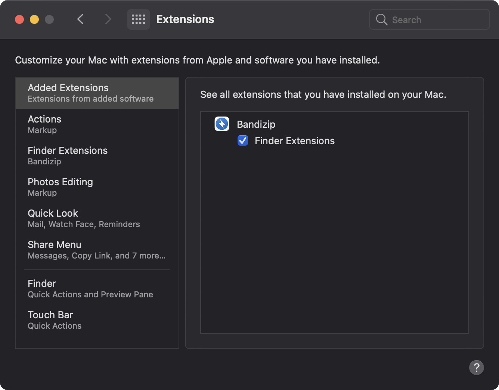The width and height of the screenshot is (499, 390).
Task: Choose Photos Editing in the sidebar
Action: click(97, 187)
